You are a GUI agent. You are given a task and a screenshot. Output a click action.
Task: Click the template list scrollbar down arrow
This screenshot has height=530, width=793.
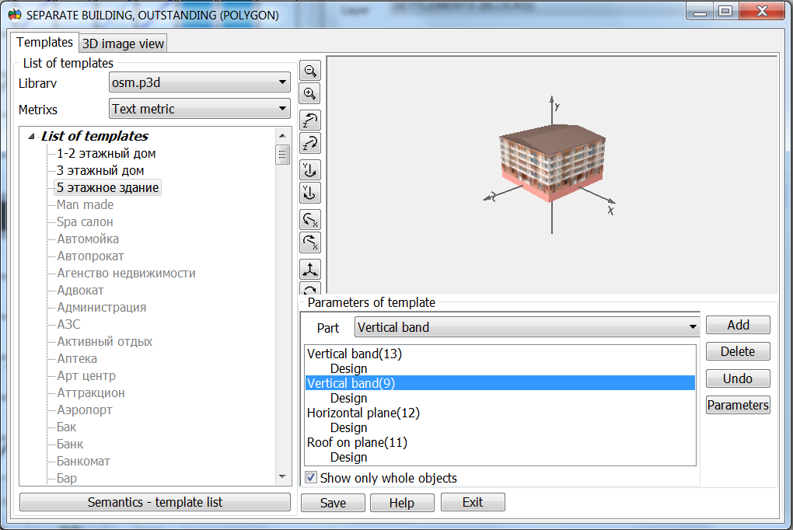(x=283, y=477)
